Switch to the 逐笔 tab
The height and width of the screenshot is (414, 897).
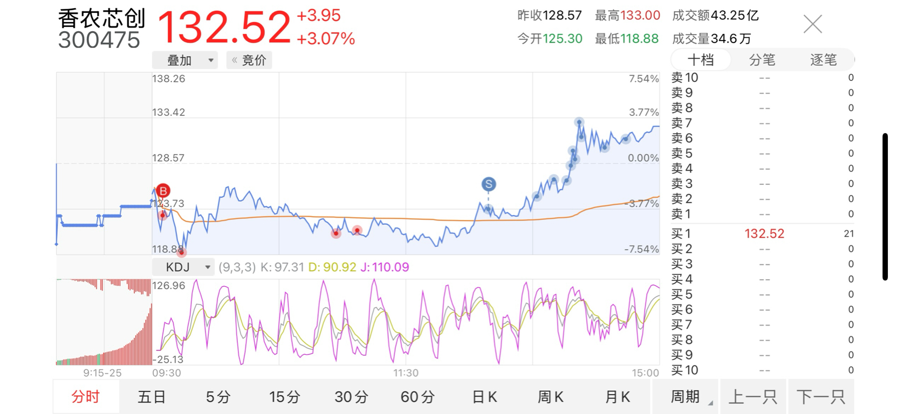(823, 60)
